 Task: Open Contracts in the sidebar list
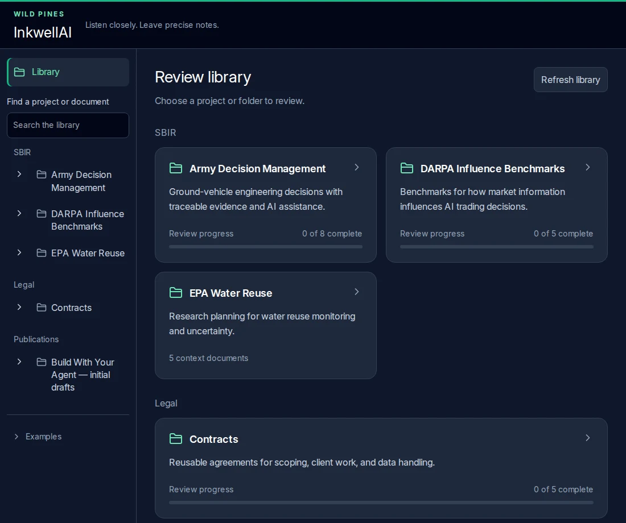coord(72,308)
